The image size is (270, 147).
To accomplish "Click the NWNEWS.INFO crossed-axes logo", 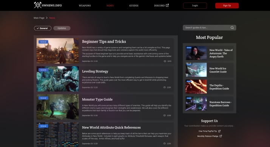I will pos(37,5).
